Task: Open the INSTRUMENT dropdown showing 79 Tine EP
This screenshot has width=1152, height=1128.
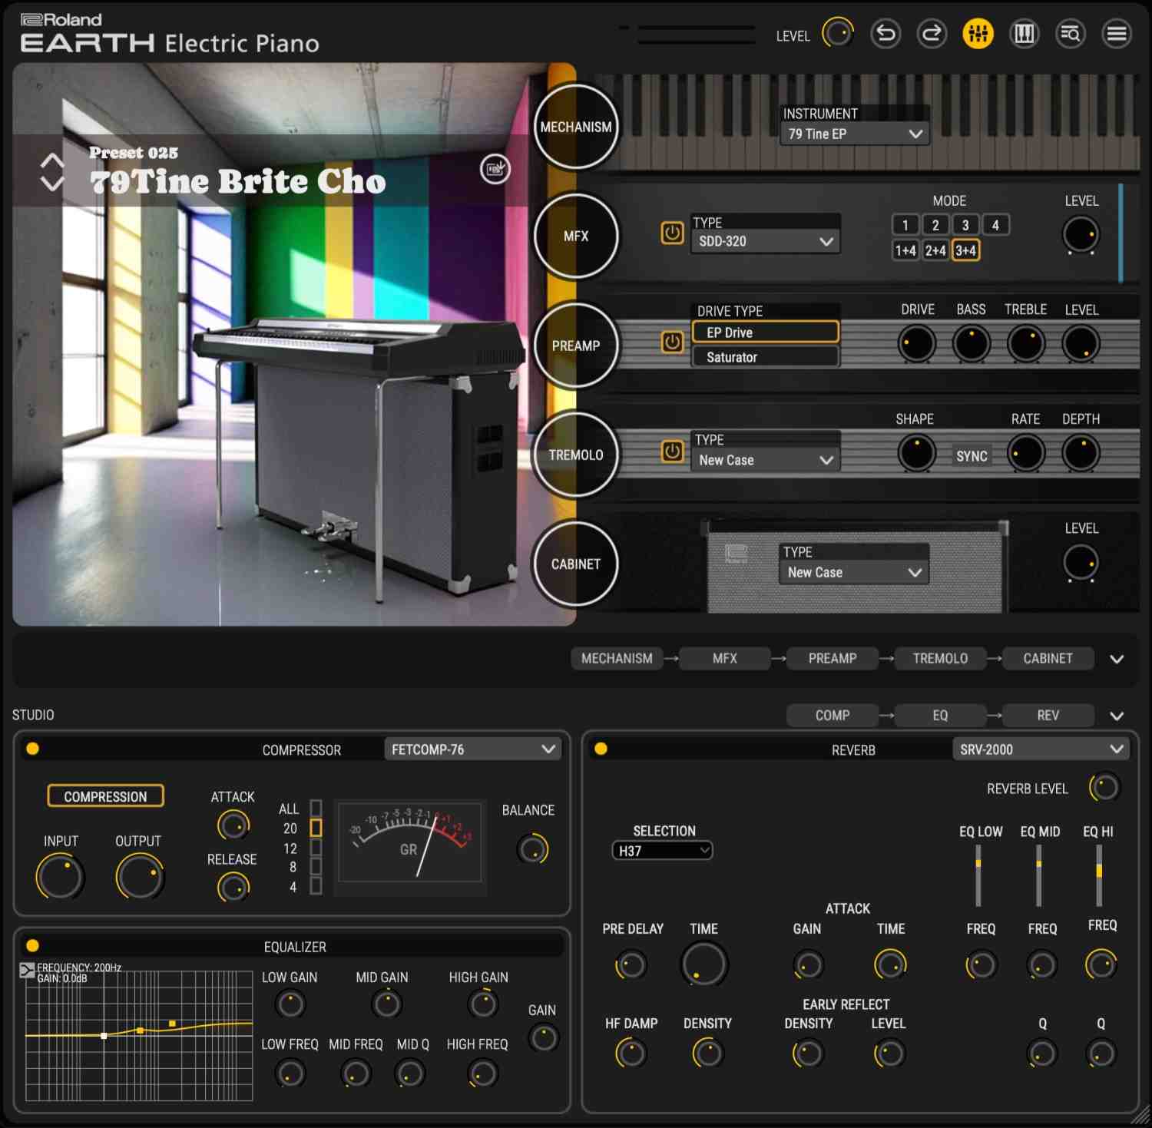Action: pyautogui.click(x=853, y=134)
